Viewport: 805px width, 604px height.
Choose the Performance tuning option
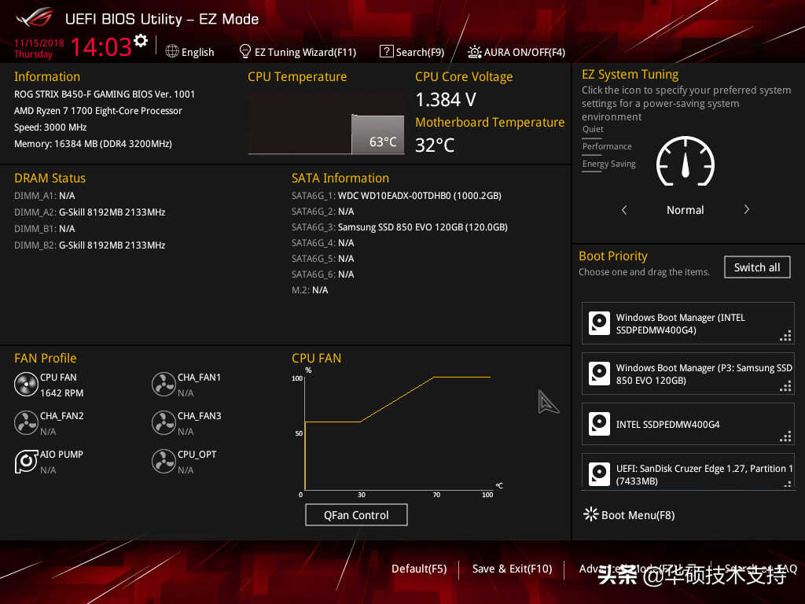[x=607, y=146]
